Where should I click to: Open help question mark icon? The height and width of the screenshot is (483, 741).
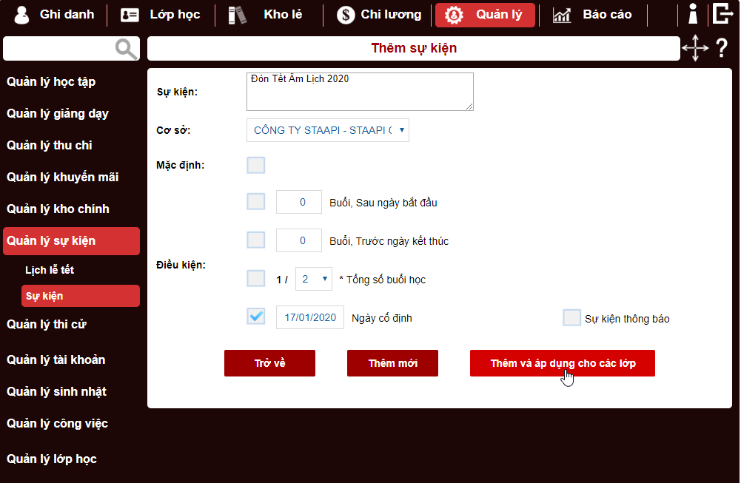(x=722, y=49)
